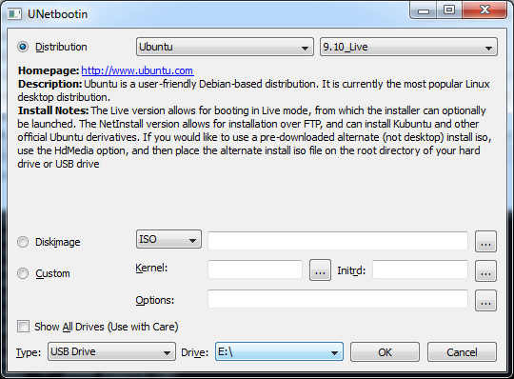Open the ISO disk image type dropdown
The width and height of the screenshot is (514, 379).
point(168,239)
